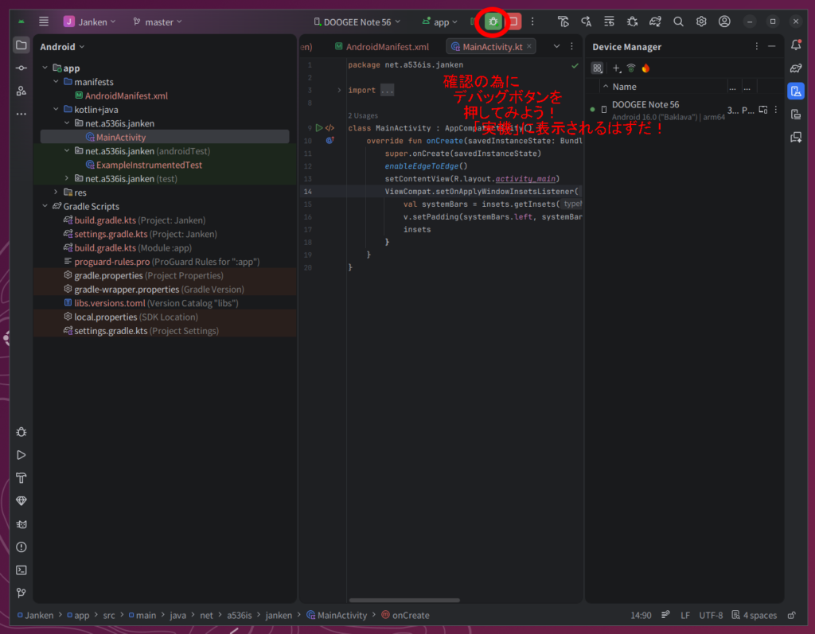Toggle the Device Manager sidebar button
Screen dimensions: 815x634
(x=795, y=91)
